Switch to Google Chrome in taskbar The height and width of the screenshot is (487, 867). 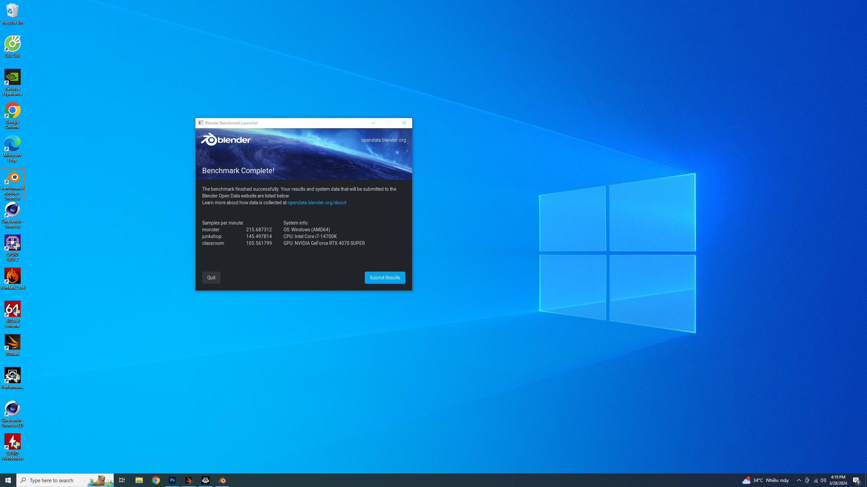coord(156,480)
